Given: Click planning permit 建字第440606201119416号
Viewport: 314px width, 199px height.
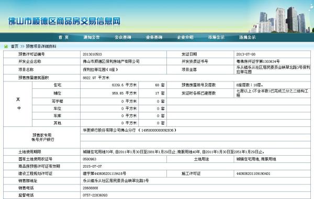Looking at the screenshot, I should 104,173.
